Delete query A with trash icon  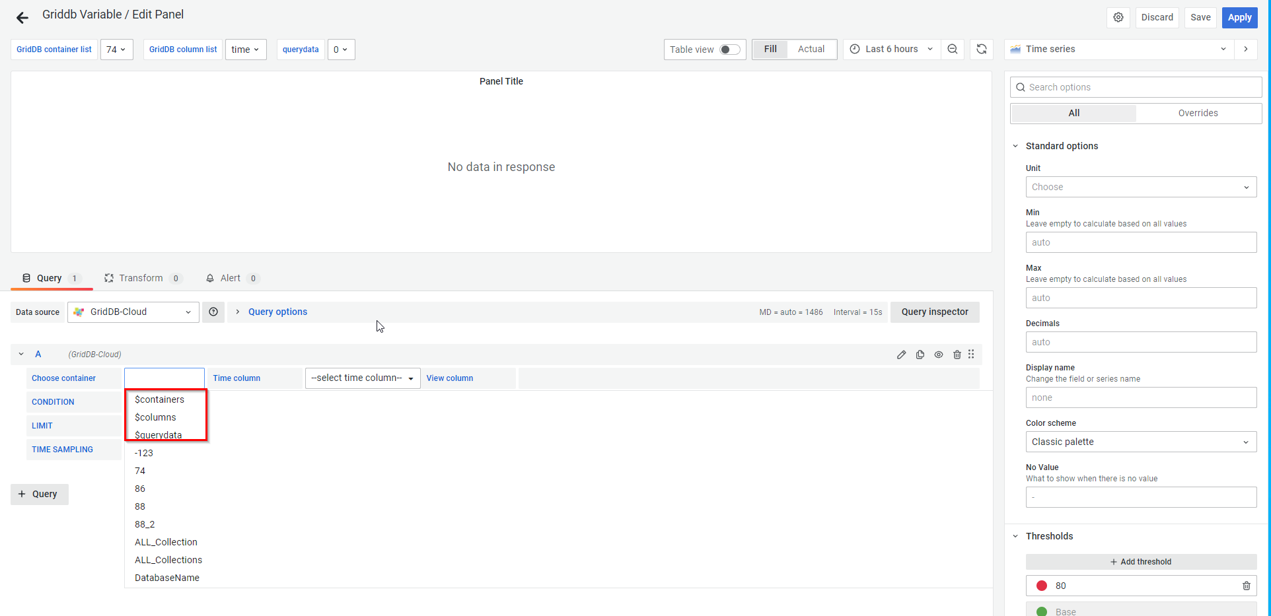pyautogui.click(x=957, y=355)
